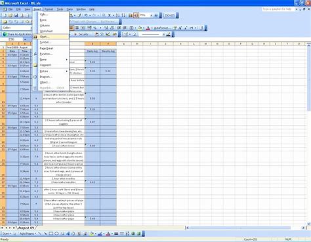Click the Security... button
This screenshot has width=311, height=242.
click(82, 34)
